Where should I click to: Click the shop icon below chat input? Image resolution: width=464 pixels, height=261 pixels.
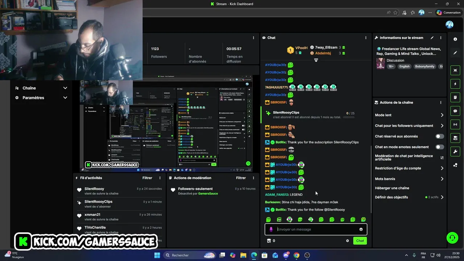269,241
